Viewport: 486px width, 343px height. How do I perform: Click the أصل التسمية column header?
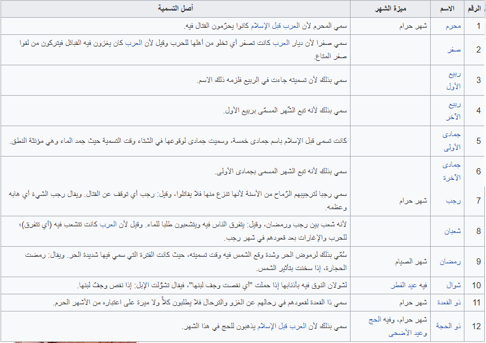[175, 9]
